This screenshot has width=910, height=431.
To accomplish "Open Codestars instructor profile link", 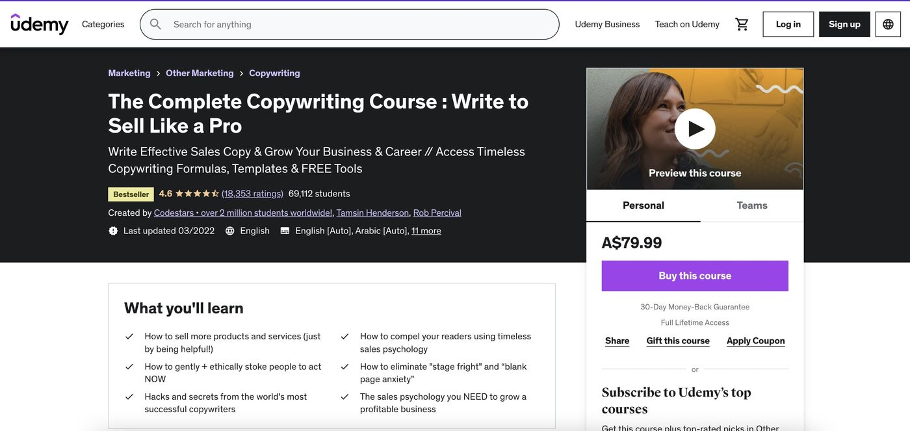I will (x=243, y=213).
